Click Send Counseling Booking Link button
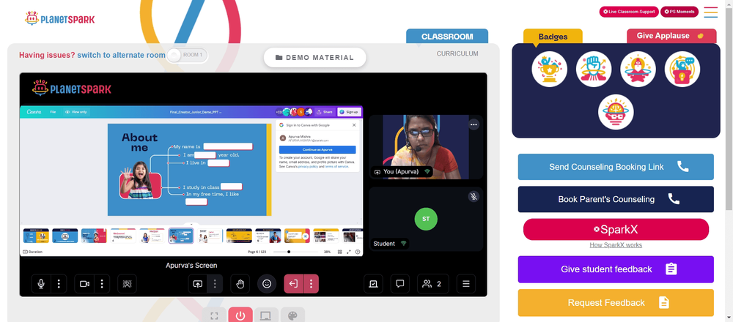Image resolution: width=733 pixels, height=322 pixels. pyautogui.click(x=616, y=167)
